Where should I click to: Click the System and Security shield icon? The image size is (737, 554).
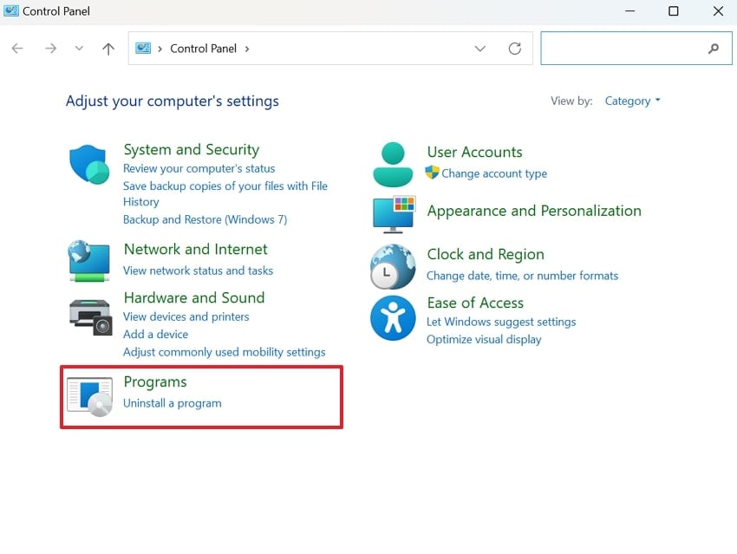coord(89,164)
